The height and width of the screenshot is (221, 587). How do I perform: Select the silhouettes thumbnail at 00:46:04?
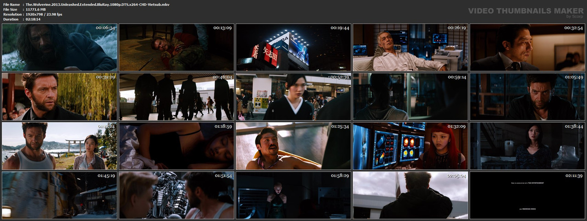(177, 97)
